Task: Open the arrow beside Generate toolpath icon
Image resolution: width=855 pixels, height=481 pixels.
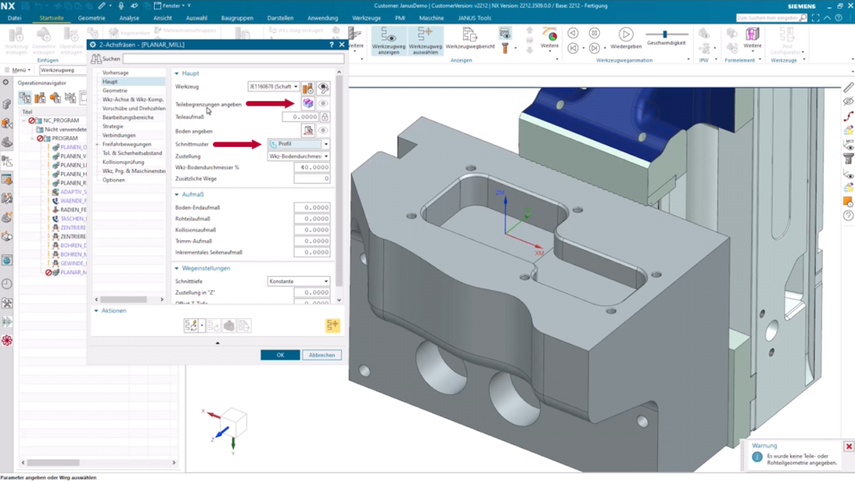Action: [201, 326]
